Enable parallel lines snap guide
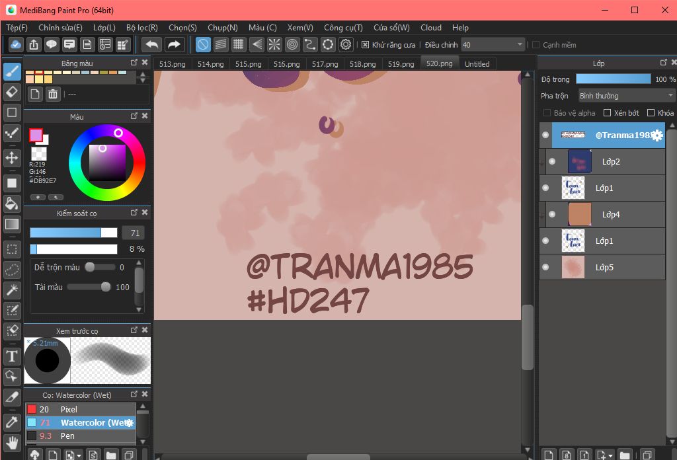This screenshot has width=677, height=460. point(221,44)
